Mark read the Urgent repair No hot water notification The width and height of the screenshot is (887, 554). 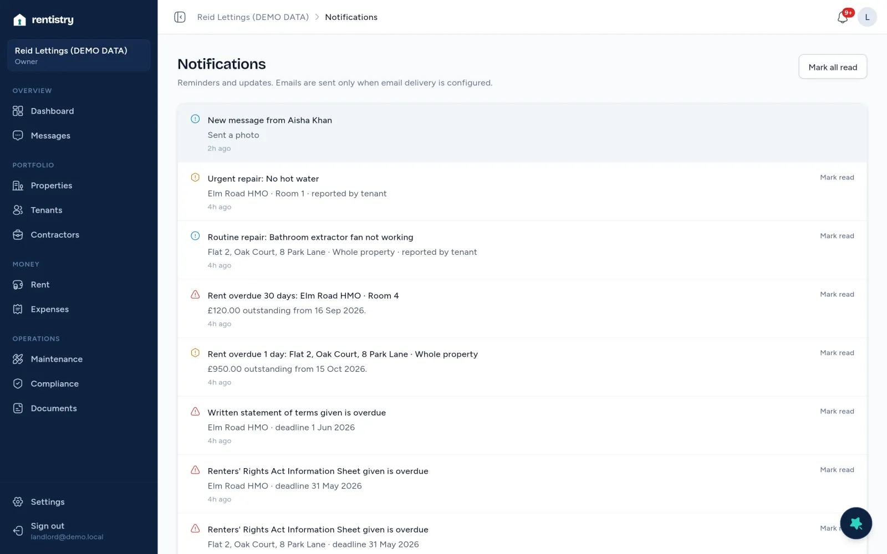tap(837, 177)
